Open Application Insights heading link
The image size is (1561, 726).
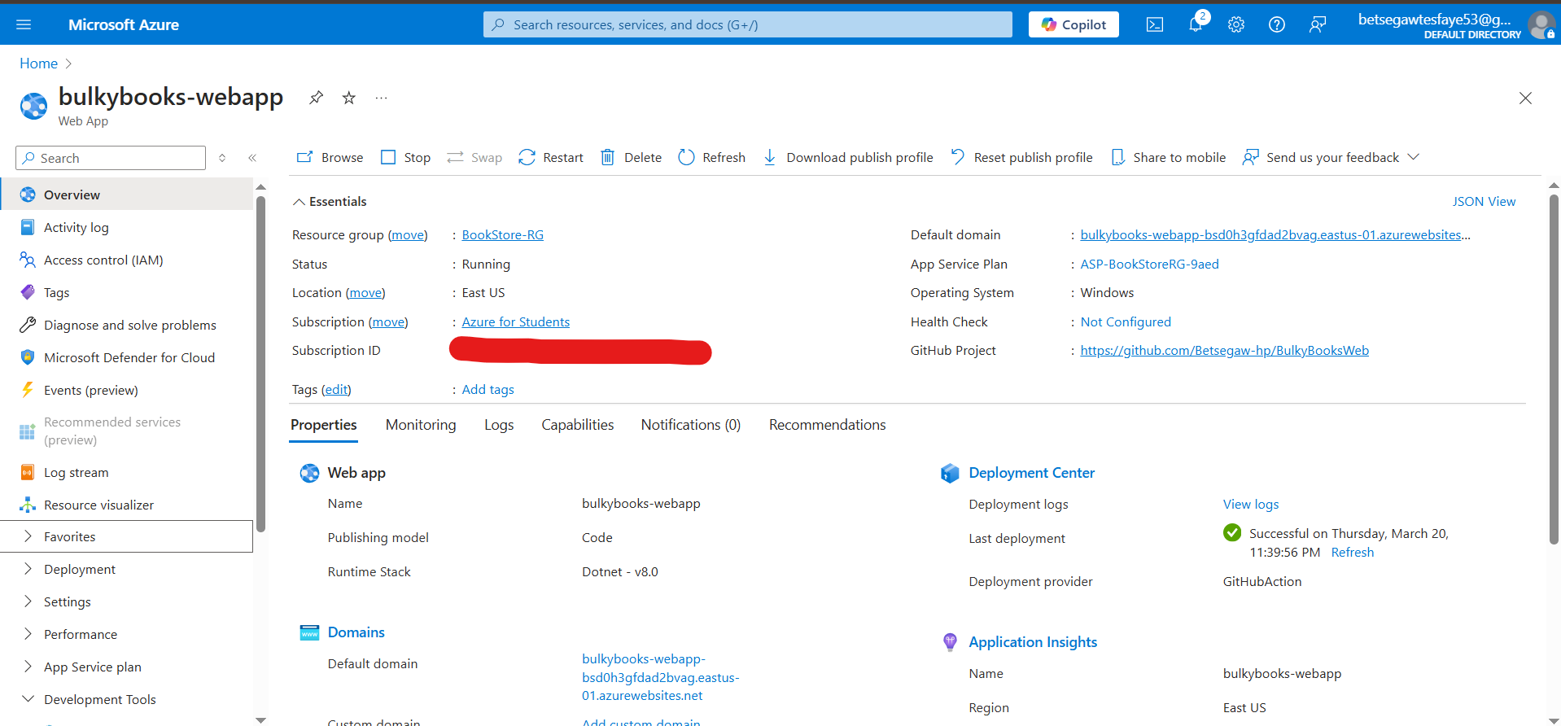1033,642
